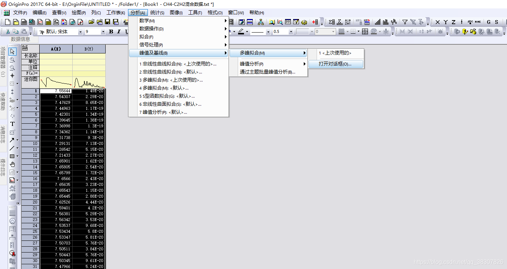Create a new project icon
This screenshot has width=507, height=269.
pos(7,22)
